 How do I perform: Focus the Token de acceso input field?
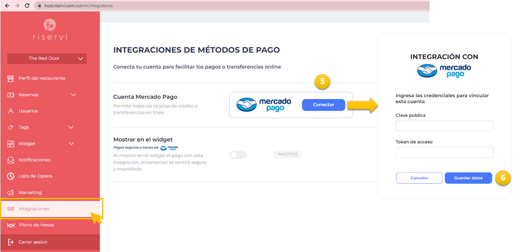[x=444, y=152]
